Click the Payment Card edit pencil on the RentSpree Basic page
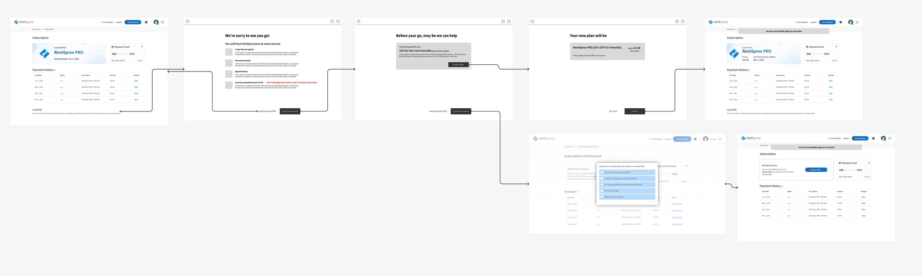The image size is (922, 276). [869, 163]
